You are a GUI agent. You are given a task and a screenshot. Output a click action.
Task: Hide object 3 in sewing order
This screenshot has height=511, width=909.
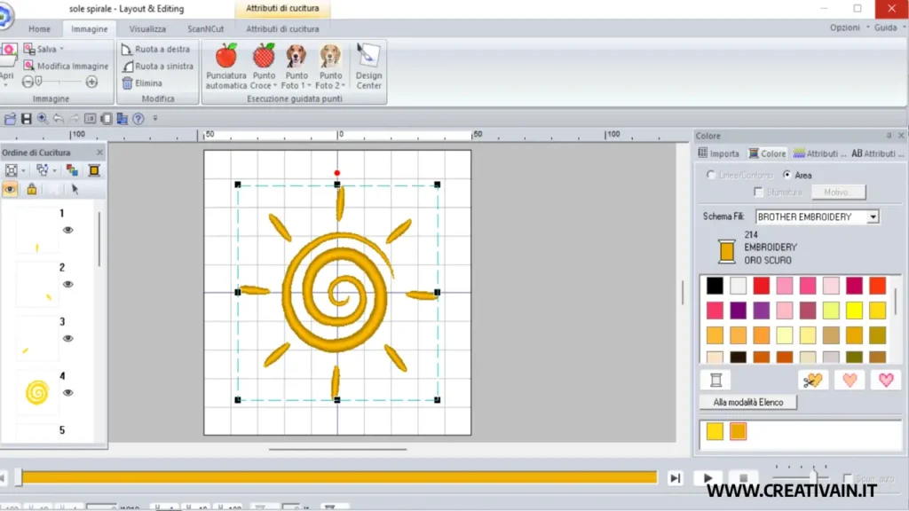(x=67, y=338)
